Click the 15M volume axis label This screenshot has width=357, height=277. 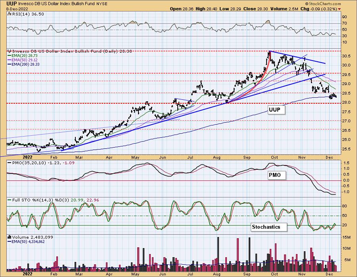pyautogui.click(x=346, y=237)
